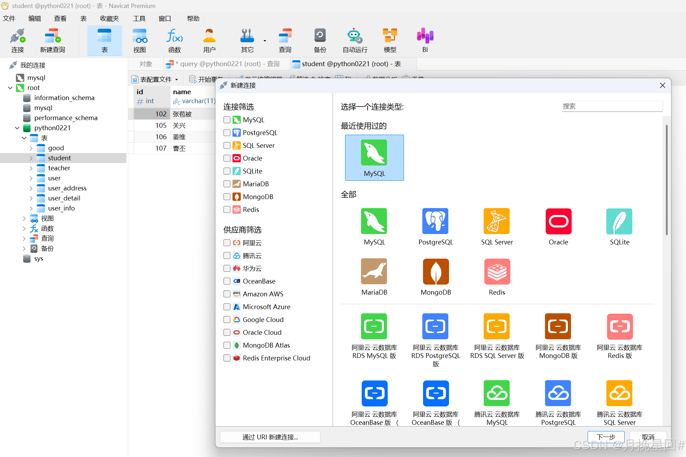This screenshot has width=686, height=457.
Task: Pick the Oracle connection type icon
Action: coord(558,221)
